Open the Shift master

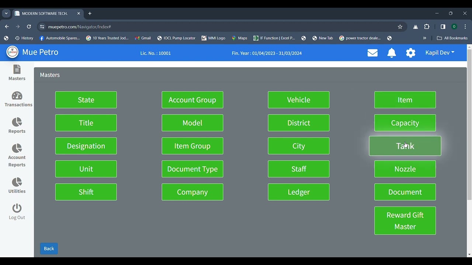point(86,192)
